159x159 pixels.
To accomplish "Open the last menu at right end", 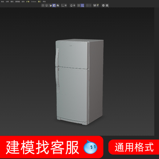I will [x=44, y=2].
